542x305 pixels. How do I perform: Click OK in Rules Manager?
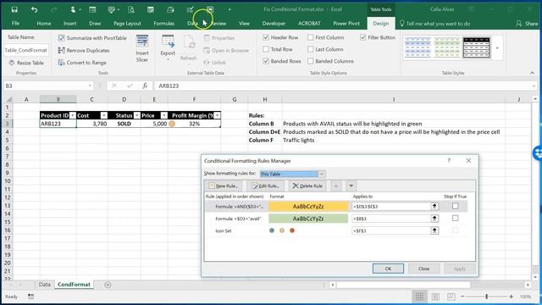(x=388, y=269)
